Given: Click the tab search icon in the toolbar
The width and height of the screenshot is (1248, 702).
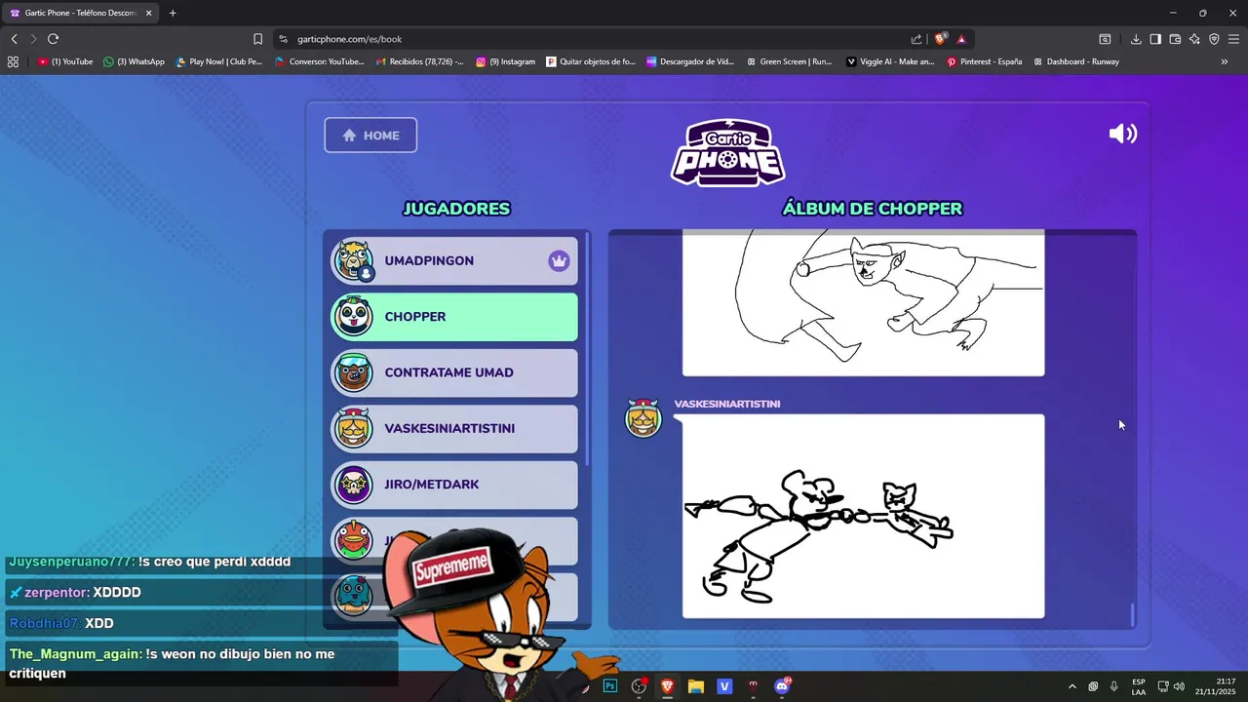Looking at the screenshot, I should coord(1105,39).
